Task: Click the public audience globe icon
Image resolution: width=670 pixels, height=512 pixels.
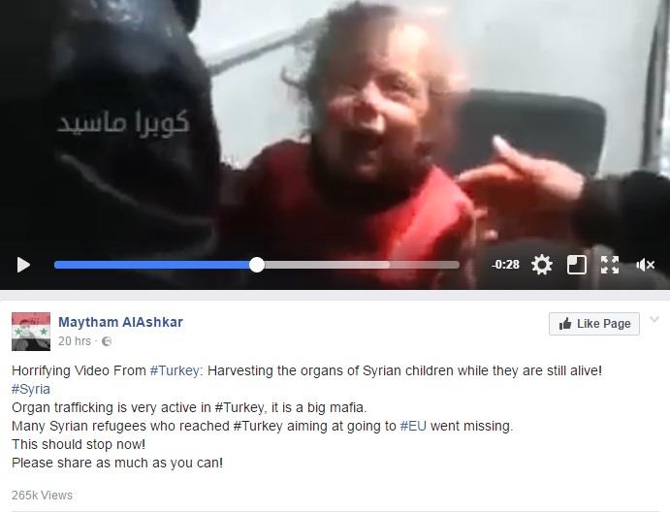Action: point(107,341)
